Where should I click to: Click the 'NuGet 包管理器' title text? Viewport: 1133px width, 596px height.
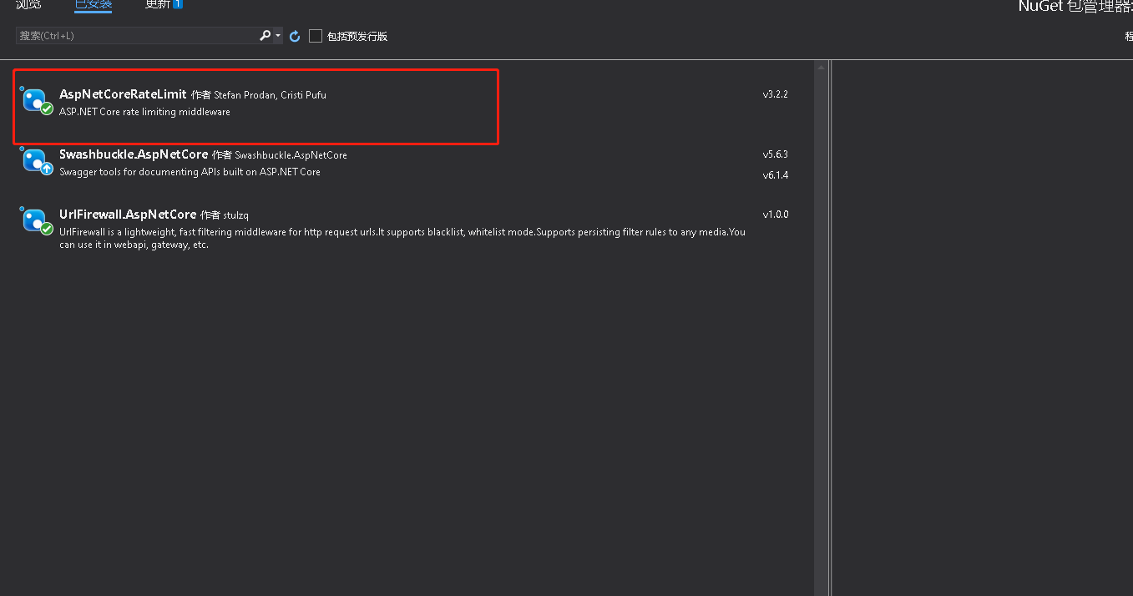pos(1075,7)
